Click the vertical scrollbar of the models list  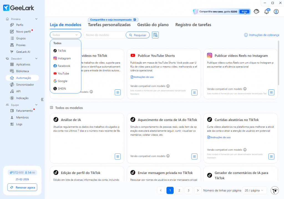coord(278,63)
